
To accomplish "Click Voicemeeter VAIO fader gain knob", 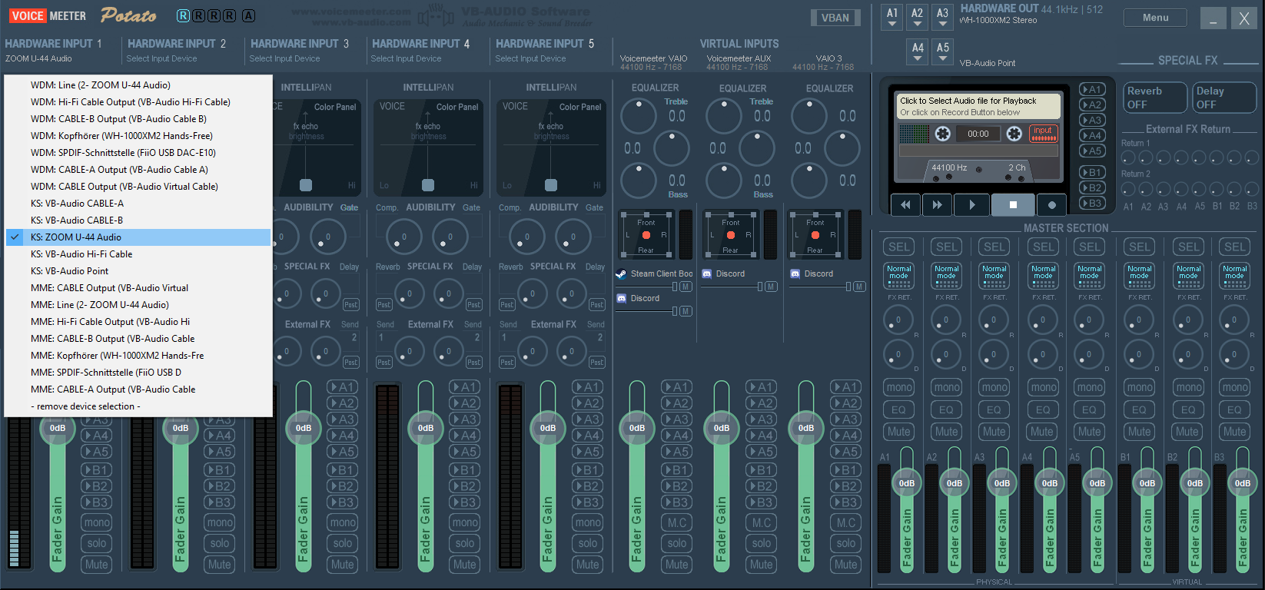I will pos(637,428).
